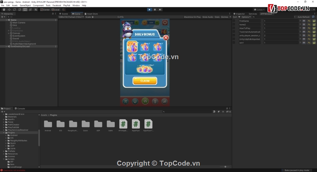
Task: Switch to the Inspector tab
Action: click(x=239, y=14)
